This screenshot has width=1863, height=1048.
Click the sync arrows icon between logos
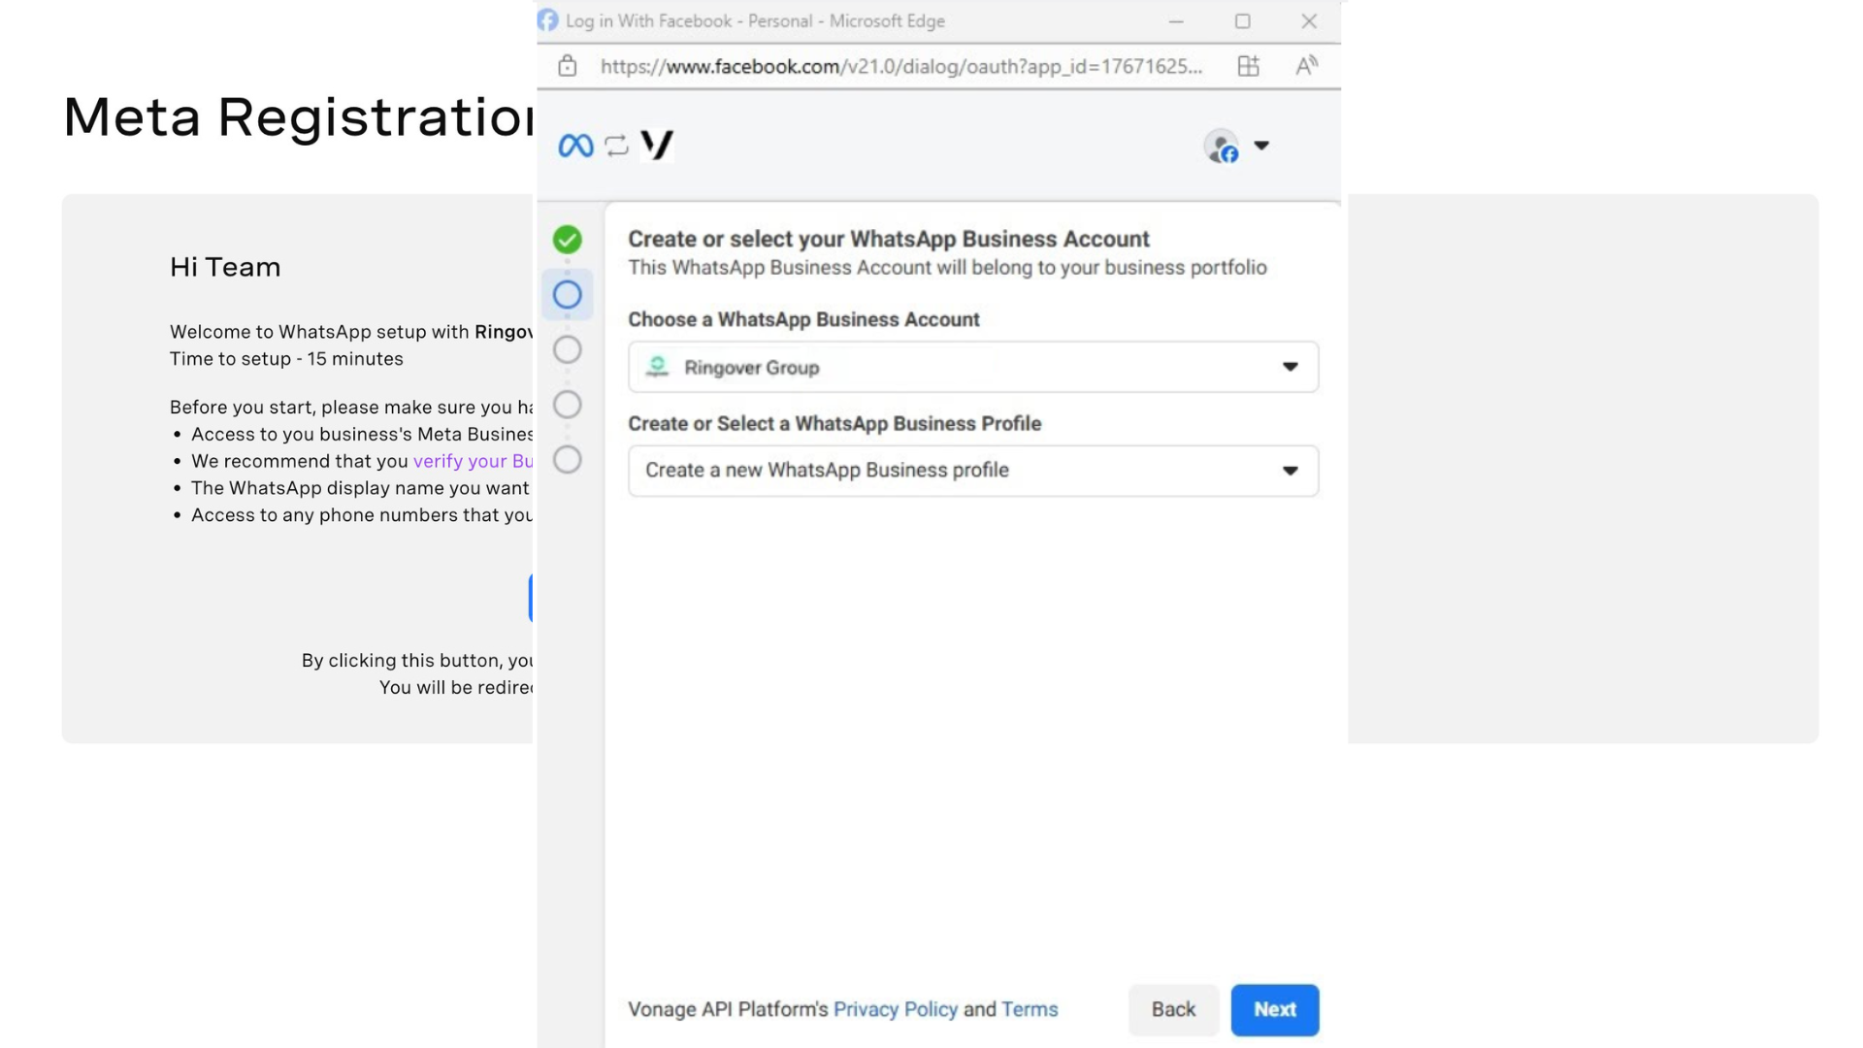click(616, 146)
